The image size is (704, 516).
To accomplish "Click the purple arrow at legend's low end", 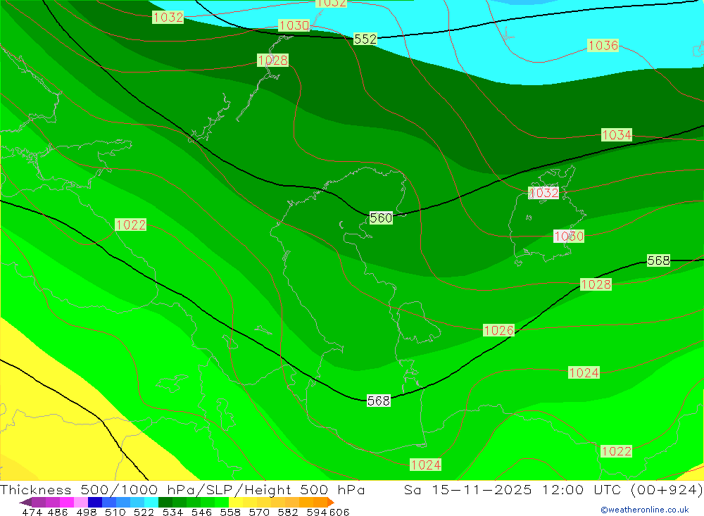I will 25,502.
